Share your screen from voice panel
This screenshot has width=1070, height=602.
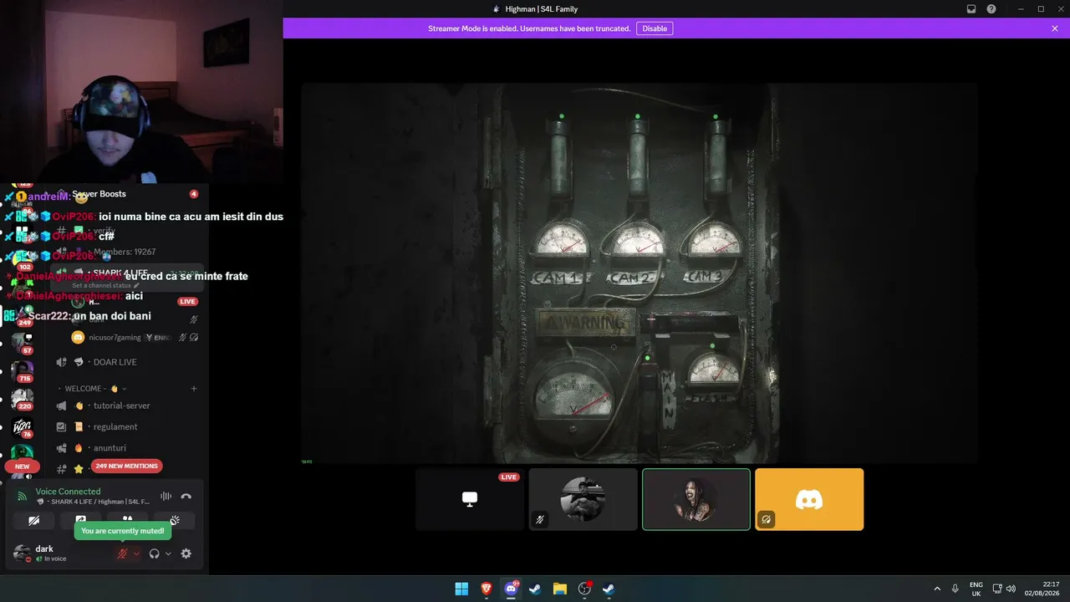[x=81, y=520]
